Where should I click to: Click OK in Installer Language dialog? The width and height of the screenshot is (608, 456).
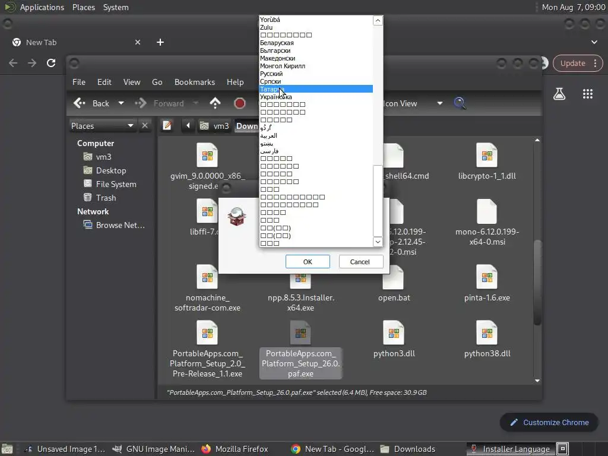(308, 262)
